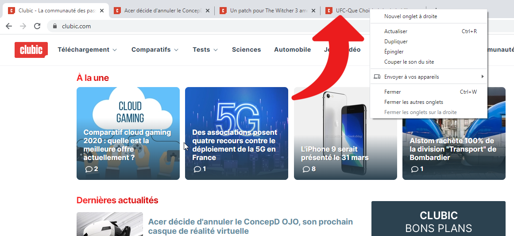Open the Comparatifs nav link
The height and width of the screenshot is (236, 514).
[151, 50]
